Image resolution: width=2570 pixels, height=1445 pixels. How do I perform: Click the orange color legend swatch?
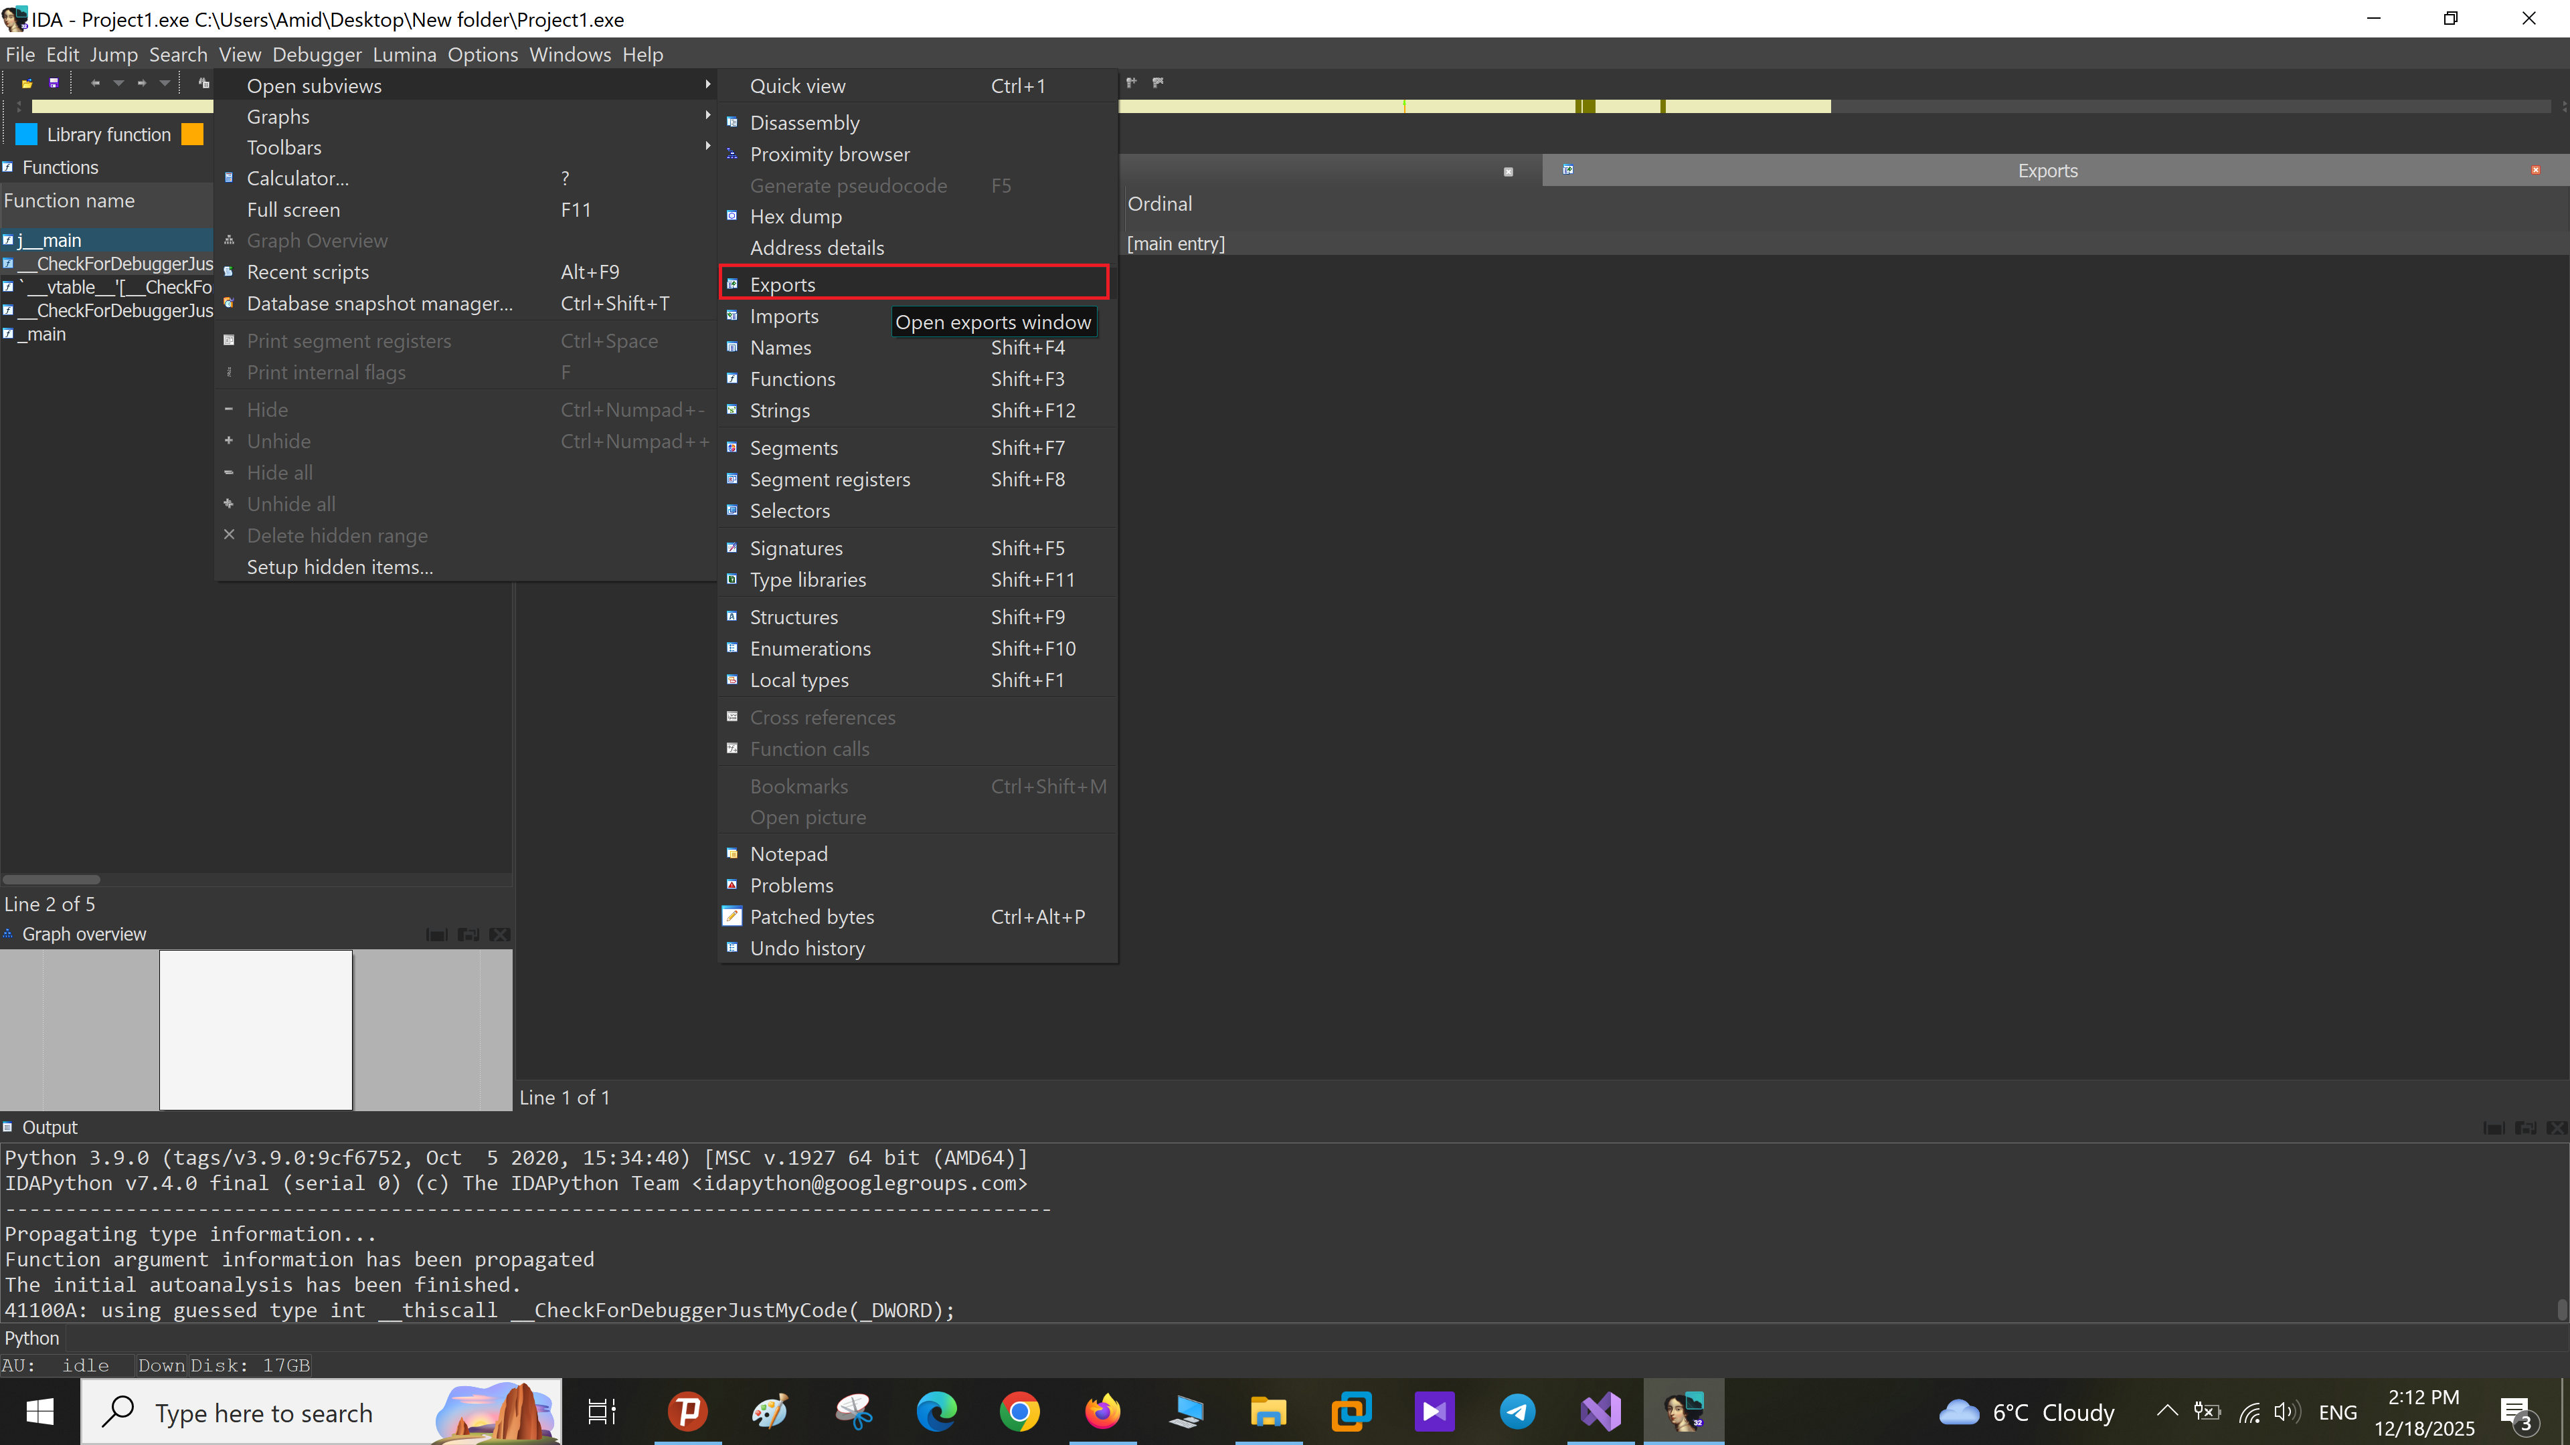[x=193, y=134]
